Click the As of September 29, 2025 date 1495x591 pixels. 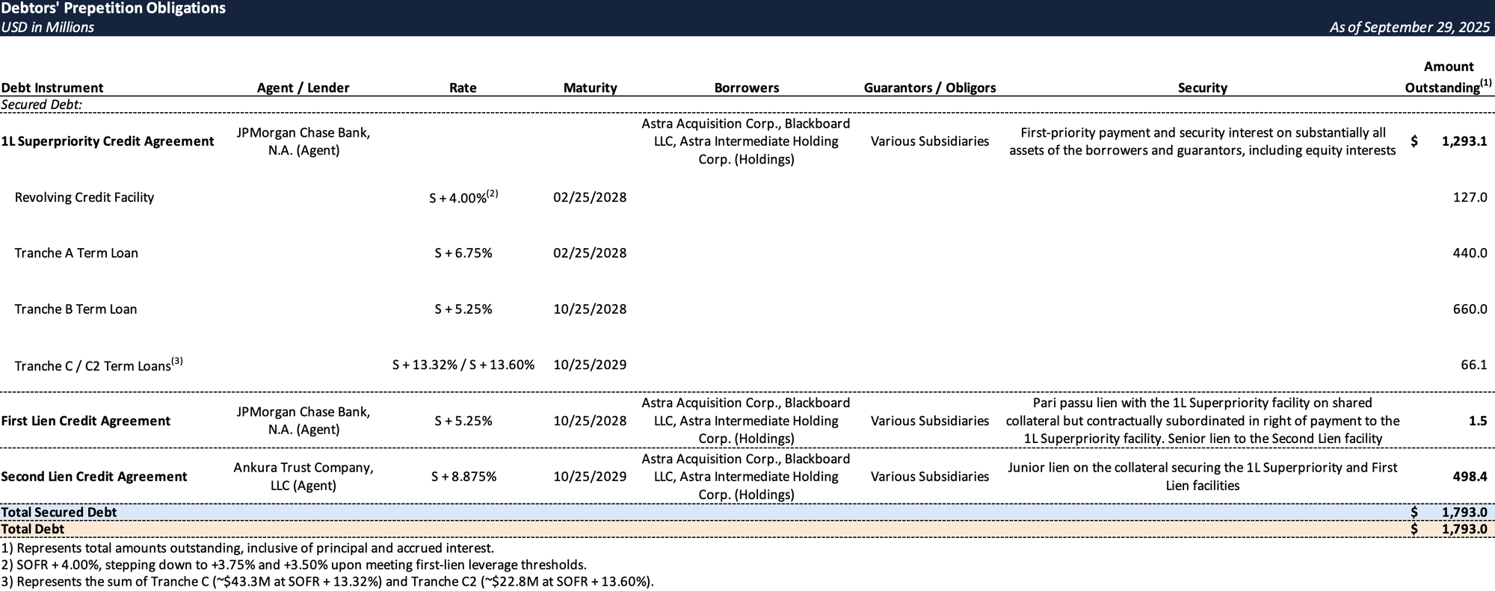(x=1409, y=27)
